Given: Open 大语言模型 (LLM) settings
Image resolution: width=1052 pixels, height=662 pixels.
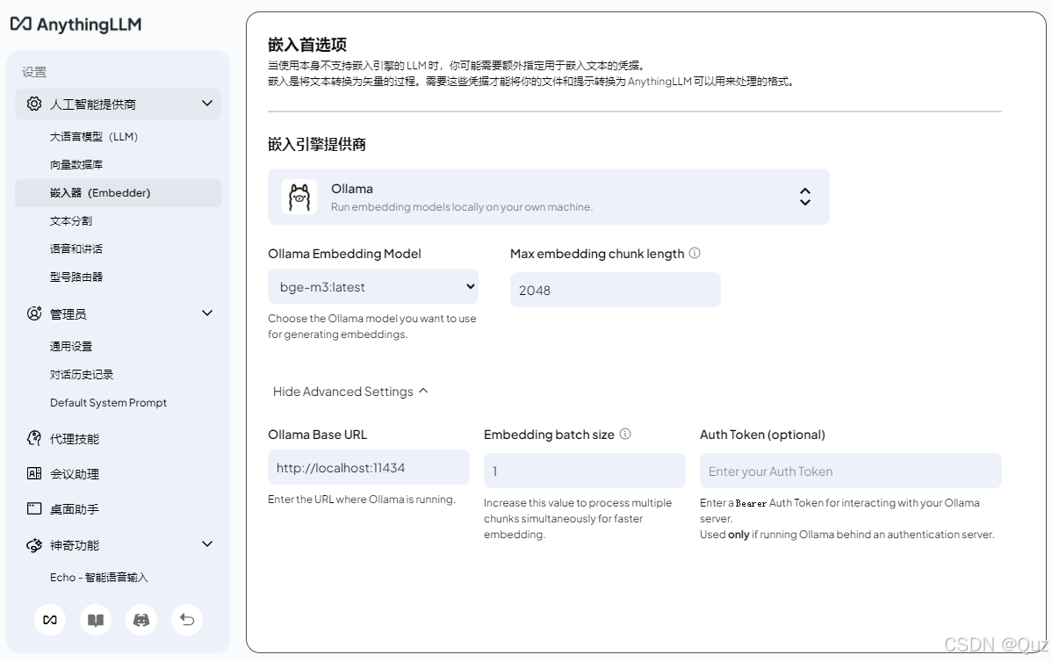Looking at the screenshot, I should coord(94,136).
